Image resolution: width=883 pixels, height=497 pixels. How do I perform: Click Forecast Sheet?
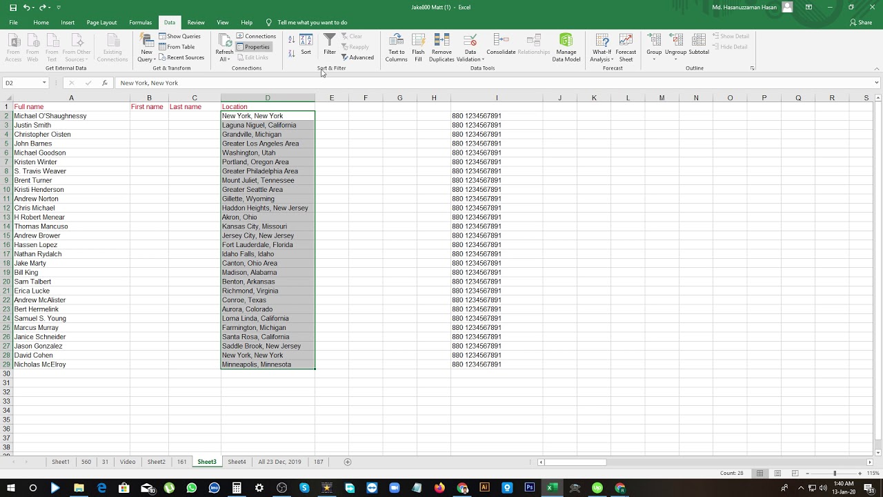pyautogui.click(x=626, y=48)
